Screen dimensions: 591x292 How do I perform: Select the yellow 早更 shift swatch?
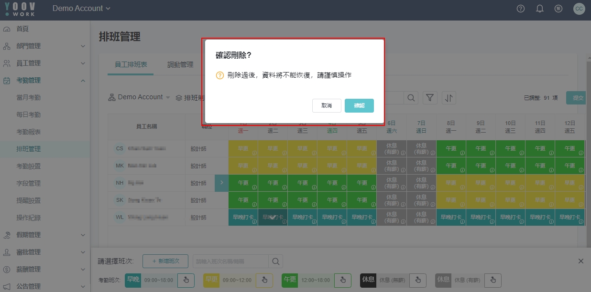pyautogui.click(x=212, y=280)
